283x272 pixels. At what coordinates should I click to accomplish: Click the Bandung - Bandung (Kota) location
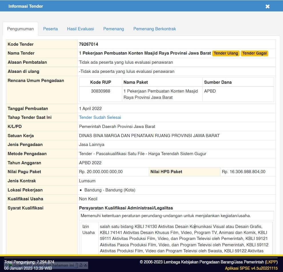[x=110, y=190]
